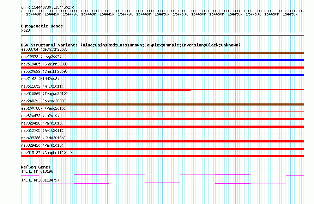This screenshot has width=314, height=204.
Task: Open variant nsv512705 (Arlt2011) label
Action: [x=42, y=130]
